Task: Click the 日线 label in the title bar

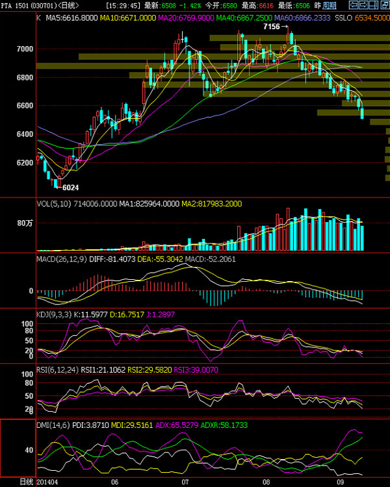Action: 68,6
